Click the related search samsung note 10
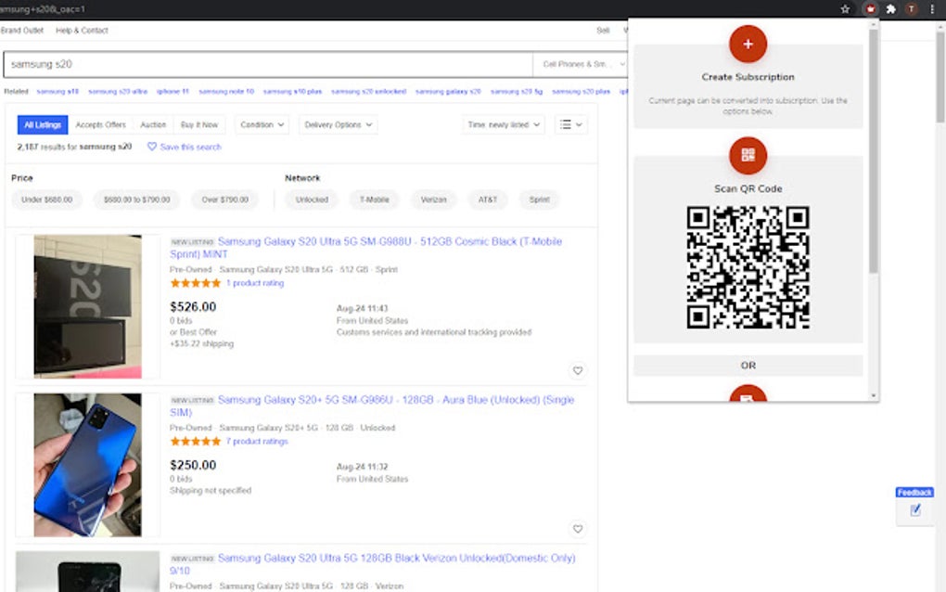 click(226, 92)
